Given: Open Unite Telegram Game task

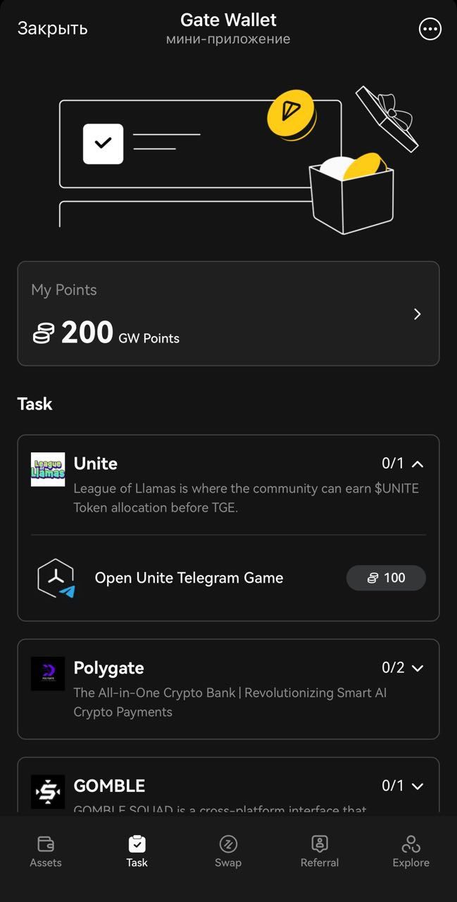Looking at the screenshot, I should [x=188, y=578].
